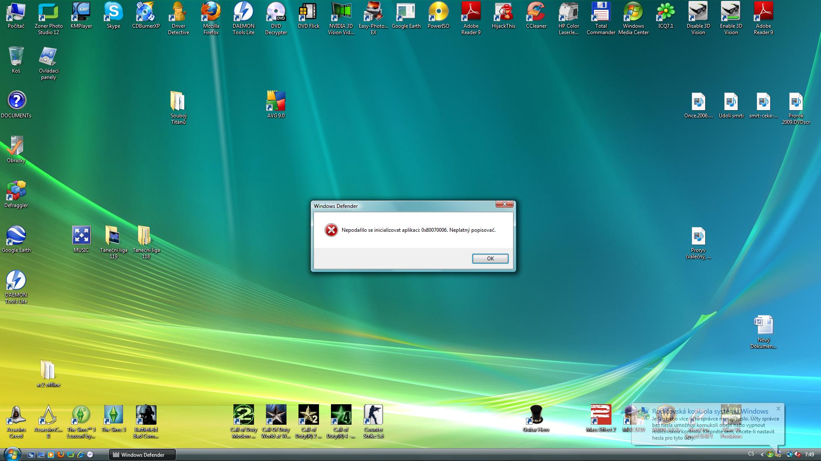The width and height of the screenshot is (821, 461).
Task: Click the Windows Defender taskbar button
Action: tap(142, 455)
